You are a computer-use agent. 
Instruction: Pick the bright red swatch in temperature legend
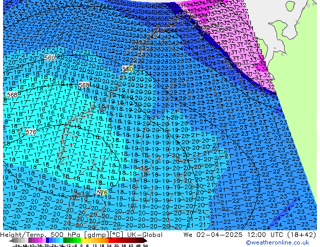point(110,240)
